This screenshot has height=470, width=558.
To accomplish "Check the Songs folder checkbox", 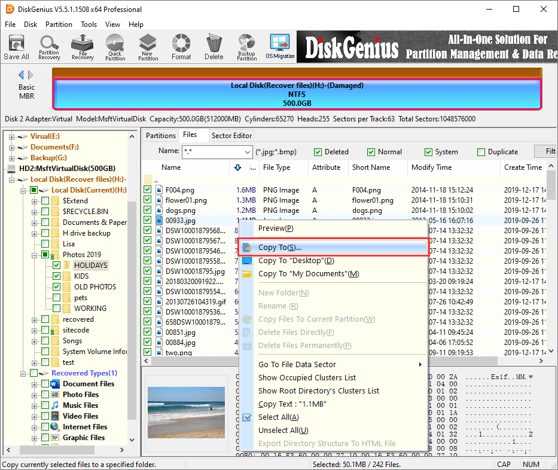I will click(45, 340).
